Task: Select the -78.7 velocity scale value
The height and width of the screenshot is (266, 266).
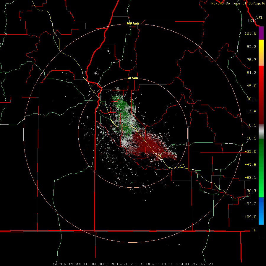Action: click(250, 191)
